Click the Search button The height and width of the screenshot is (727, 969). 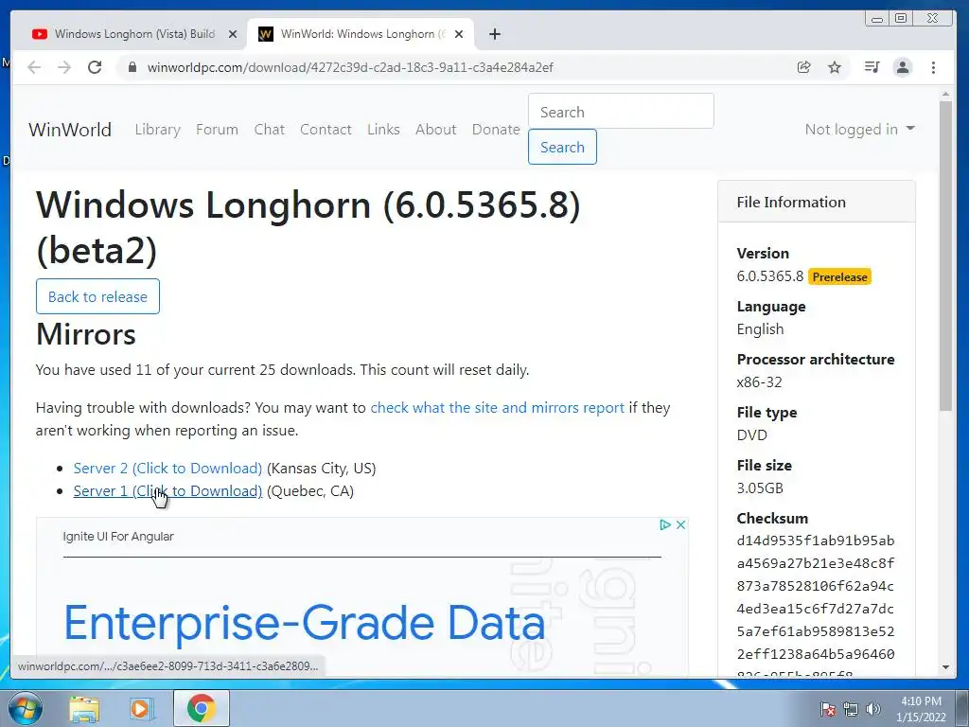562,147
